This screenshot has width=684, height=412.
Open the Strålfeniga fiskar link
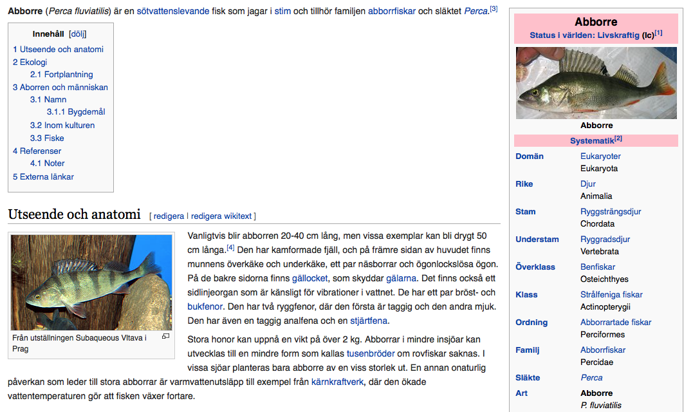pos(611,295)
